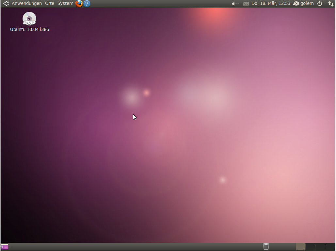Switch to the second workspace
This screenshot has width=336, height=251.
[310, 247]
